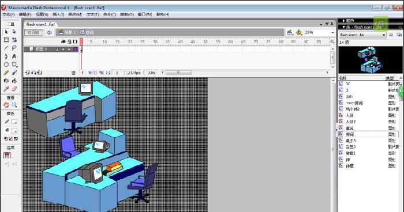Open the library document selector dropdown

pyautogui.click(x=362, y=35)
